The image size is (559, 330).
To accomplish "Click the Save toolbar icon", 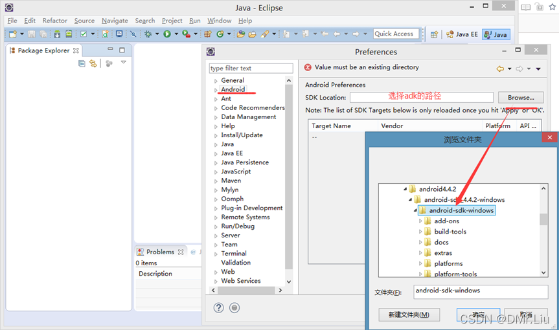I will [32, 34].
